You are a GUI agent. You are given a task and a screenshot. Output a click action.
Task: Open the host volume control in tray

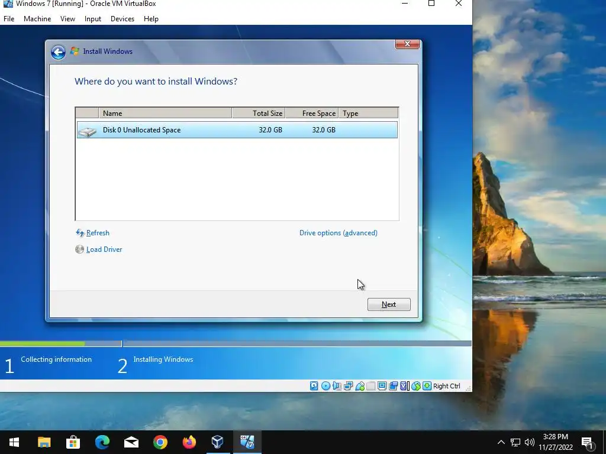click(530, 442)
